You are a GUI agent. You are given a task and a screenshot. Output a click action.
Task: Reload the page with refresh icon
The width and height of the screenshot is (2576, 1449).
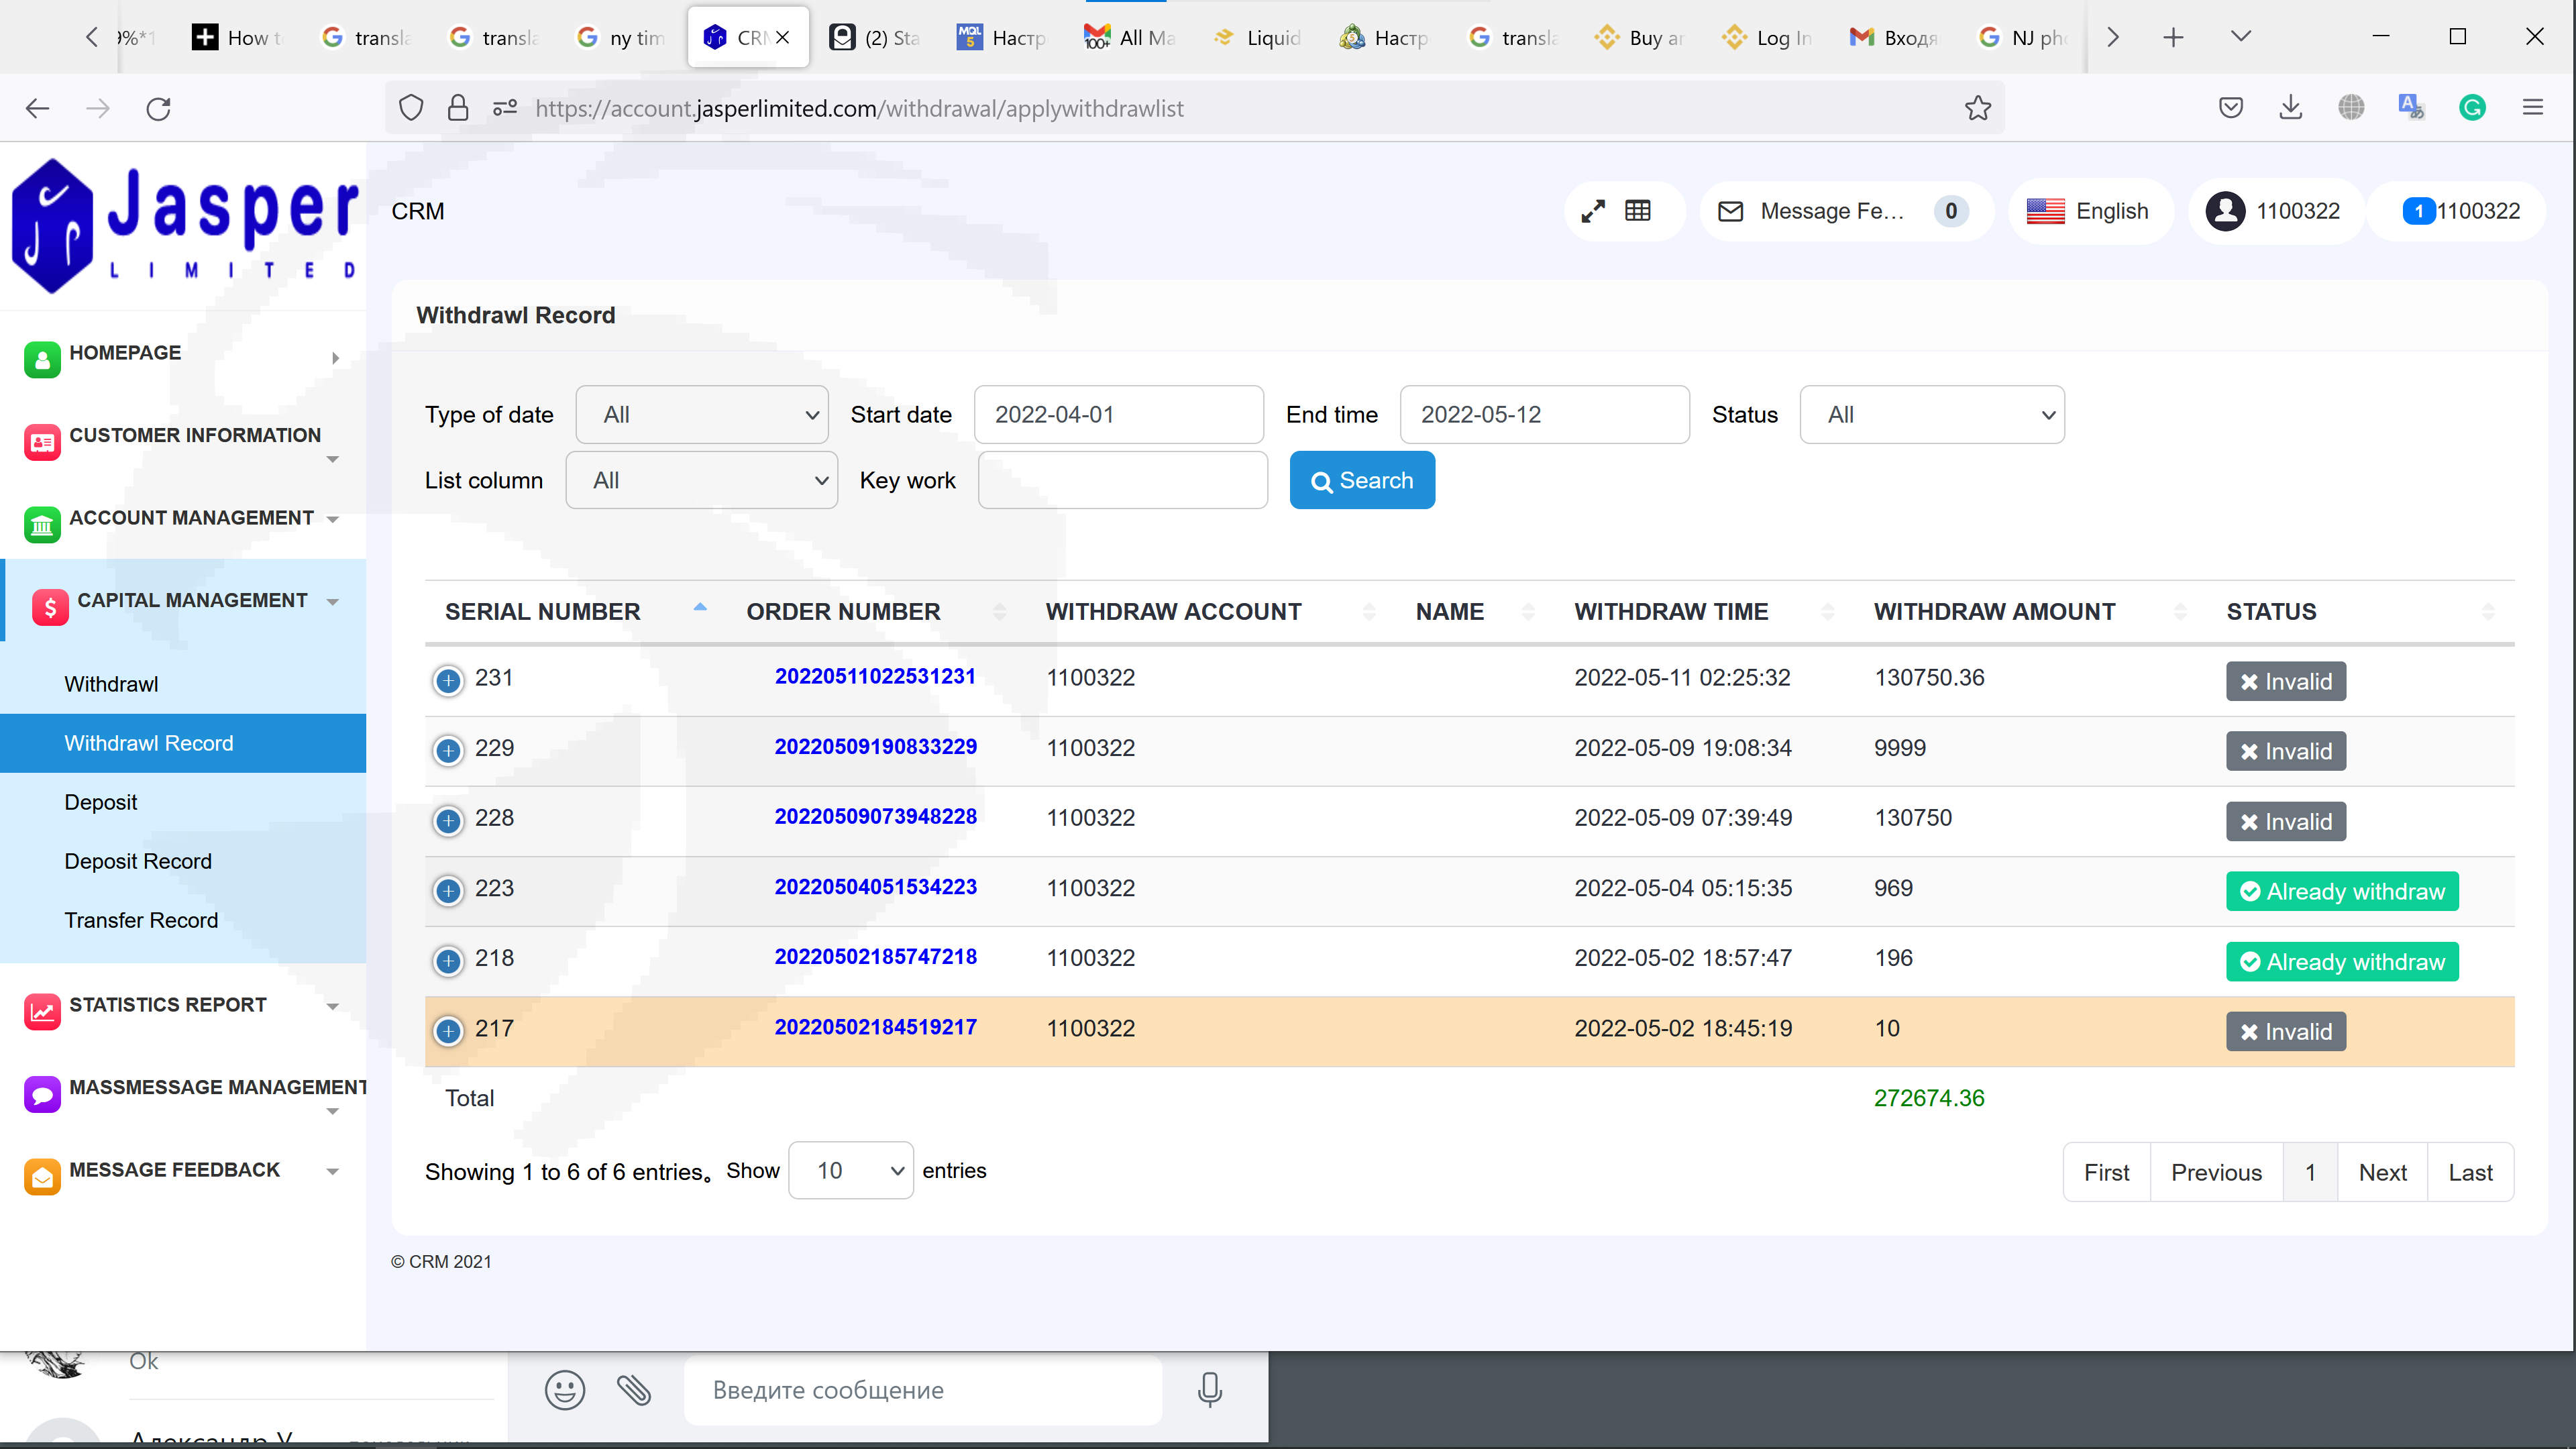[158, 108]
